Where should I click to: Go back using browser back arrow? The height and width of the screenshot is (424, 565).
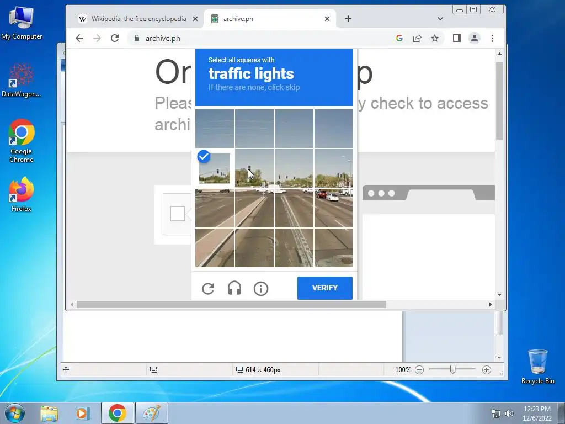tap(79, 38)
